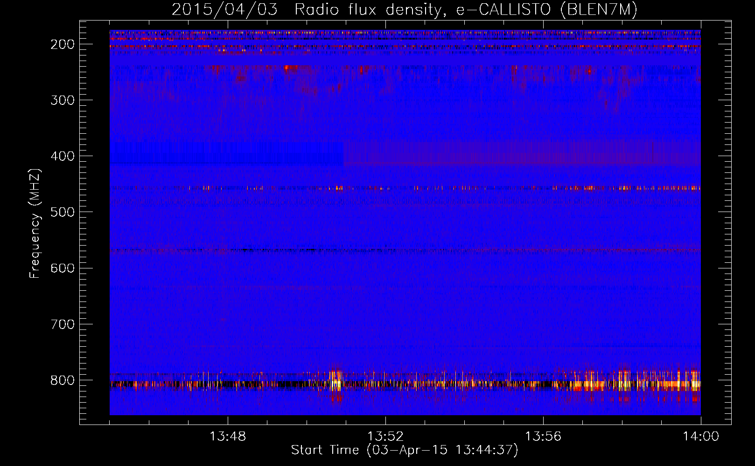This screenshot has height=466, width=755.
Task: Click the 400 frequency tick label
Action: coord(63,156)
